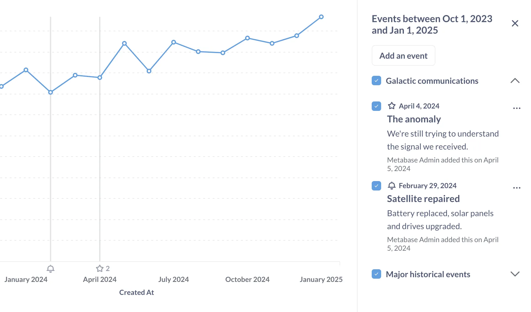
Task: Close the events sidebar with the X icon
Action: click(x=515, y=23)
